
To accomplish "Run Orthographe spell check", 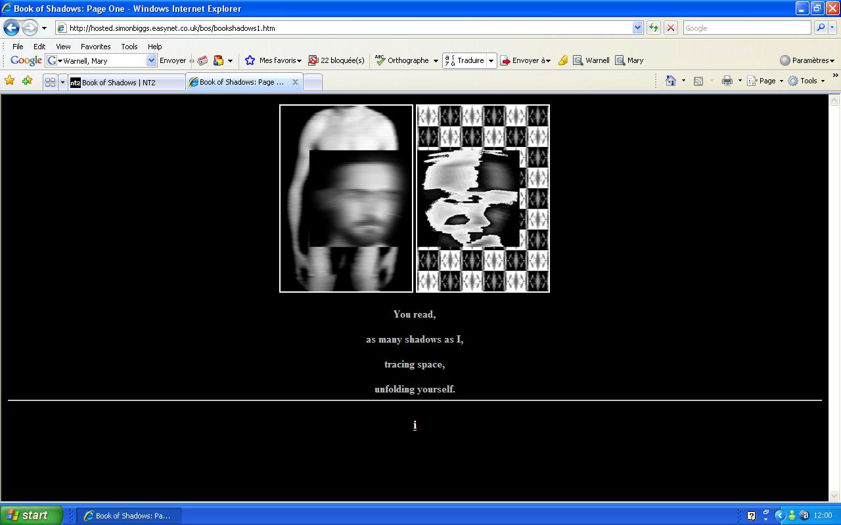I will pyautogui.click(x=401, y=60).
